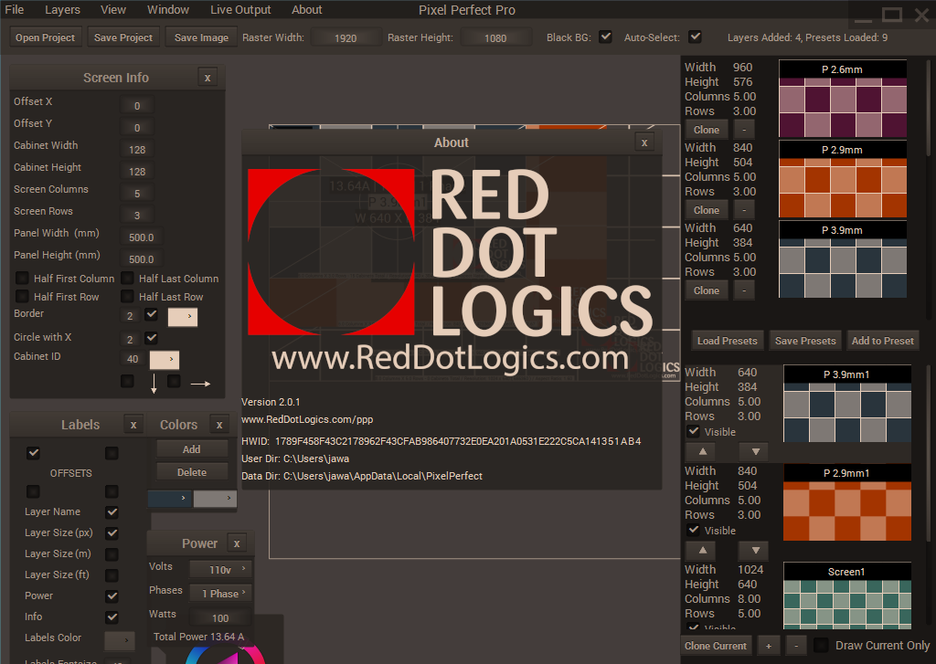Screen dimensions: 936x664
Task: Edit the Raster Height field
Action: [x=495, y=37]
